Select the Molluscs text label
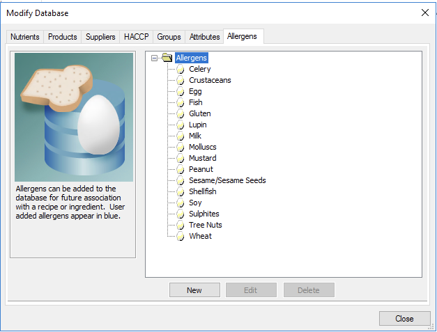This screenshot has width=437, height=332. click(203, 147)
